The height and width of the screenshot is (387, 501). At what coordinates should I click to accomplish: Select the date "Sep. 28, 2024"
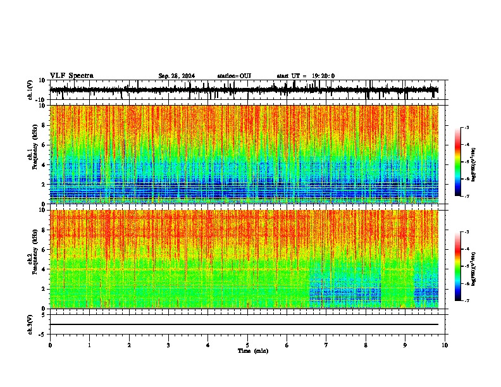176,76
